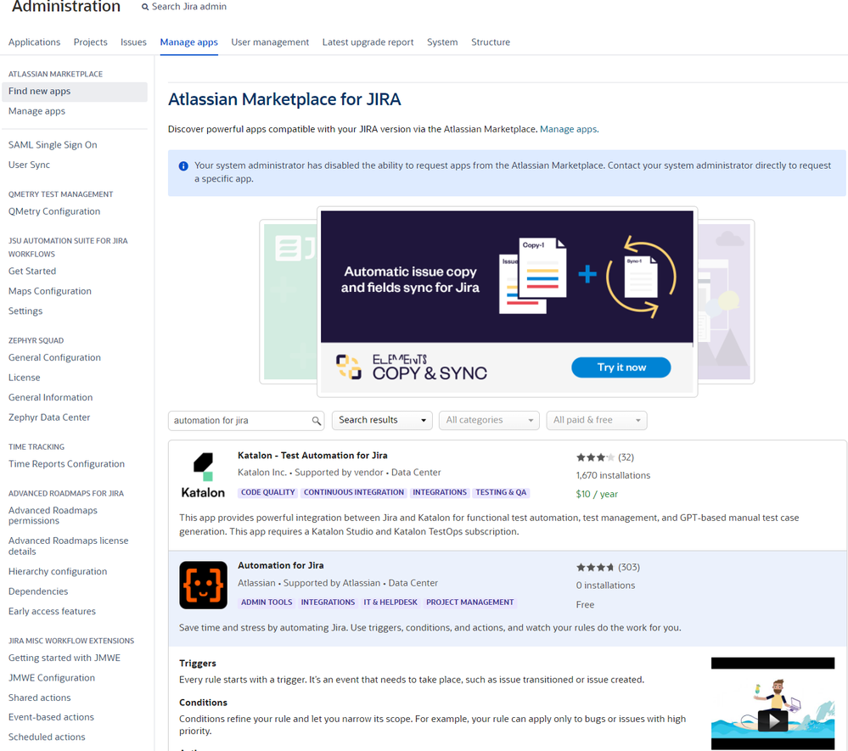848x751 pixels.
Task: Click the blue info icon on the administrator notice
Action: click(x=183, y=166)
